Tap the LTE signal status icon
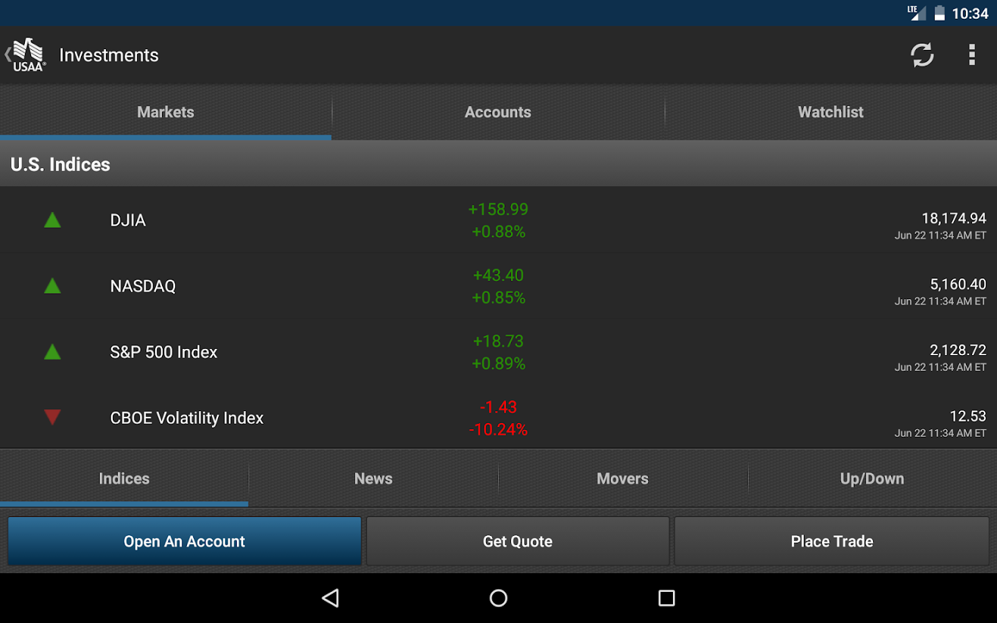 pyautogui.click(x=917, y=13)
